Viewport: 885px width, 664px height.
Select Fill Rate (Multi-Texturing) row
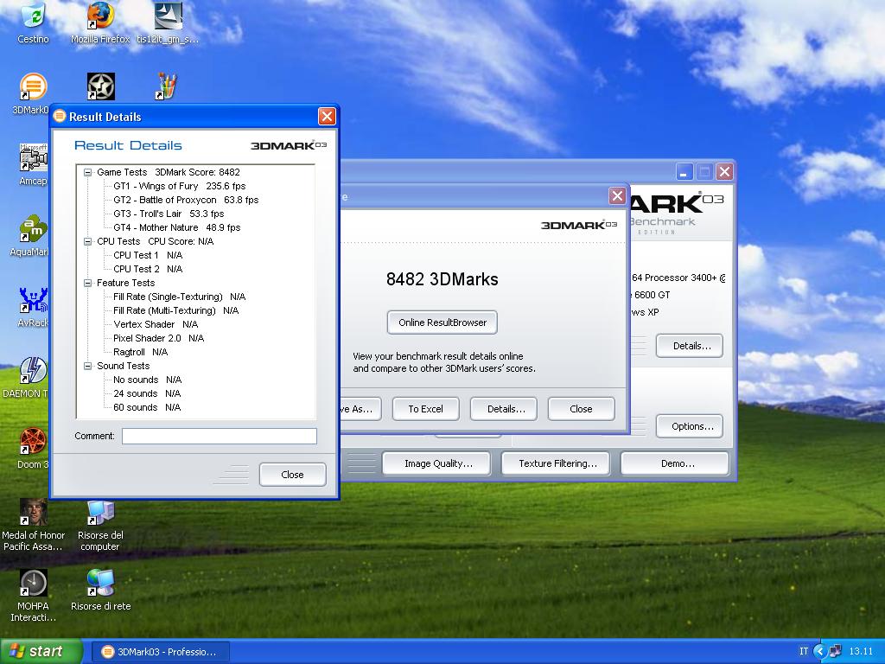click(176, 310)
